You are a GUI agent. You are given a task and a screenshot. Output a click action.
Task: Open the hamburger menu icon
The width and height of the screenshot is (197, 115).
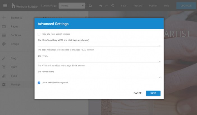pyautogui.click(x=5, y=6)
